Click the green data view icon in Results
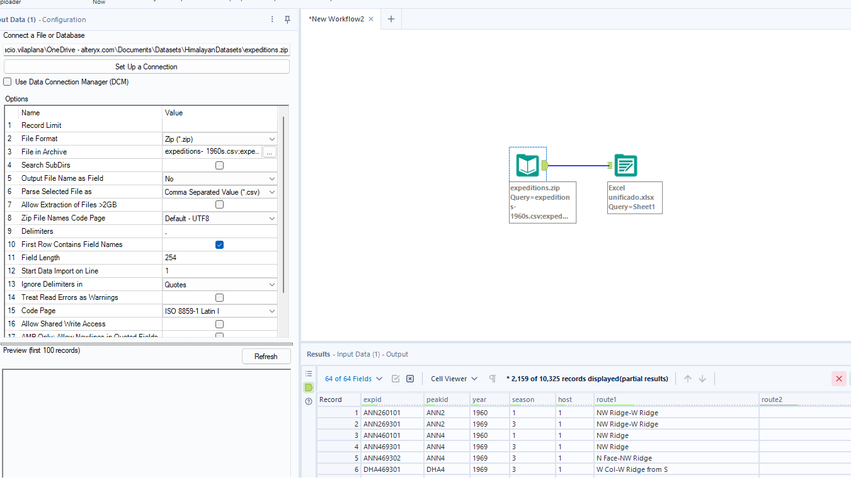851x499 pixels. (x=308, y=387)
